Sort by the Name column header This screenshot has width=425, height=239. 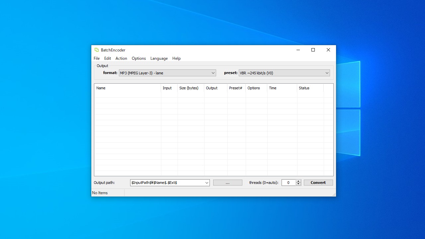[128, 88]
